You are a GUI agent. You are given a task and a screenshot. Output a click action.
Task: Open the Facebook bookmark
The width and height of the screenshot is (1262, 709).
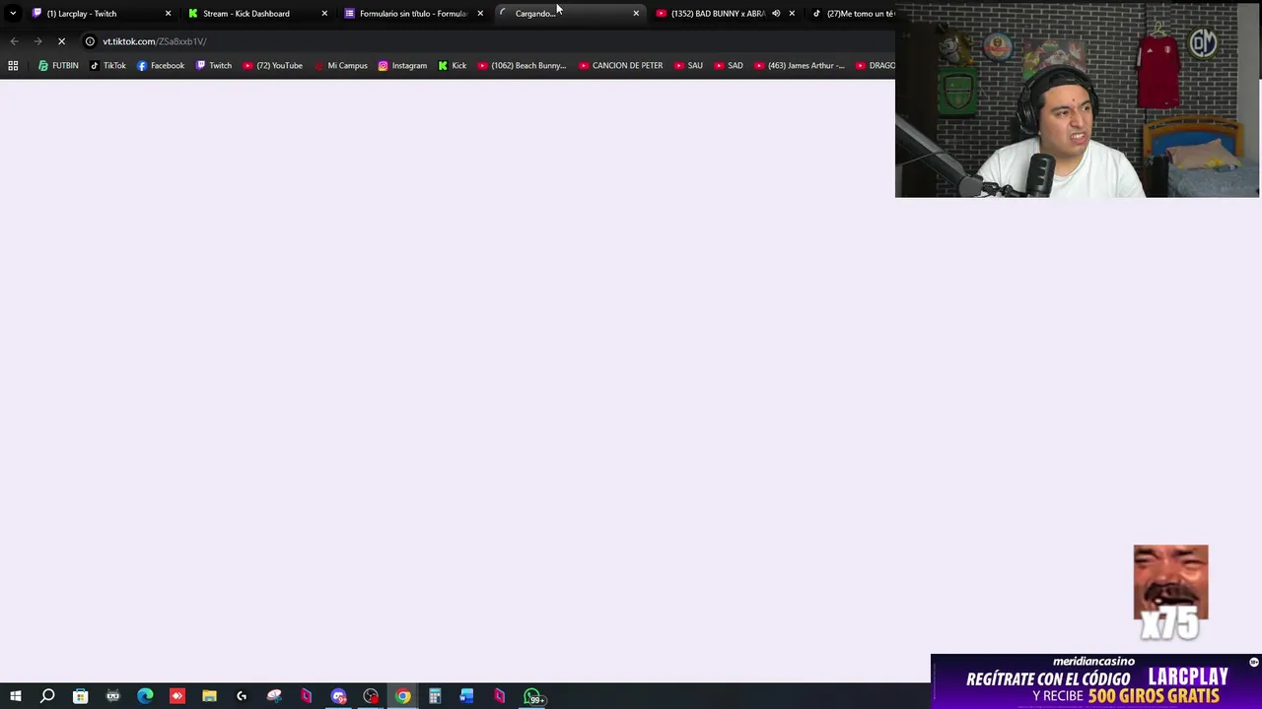[161, 66]
